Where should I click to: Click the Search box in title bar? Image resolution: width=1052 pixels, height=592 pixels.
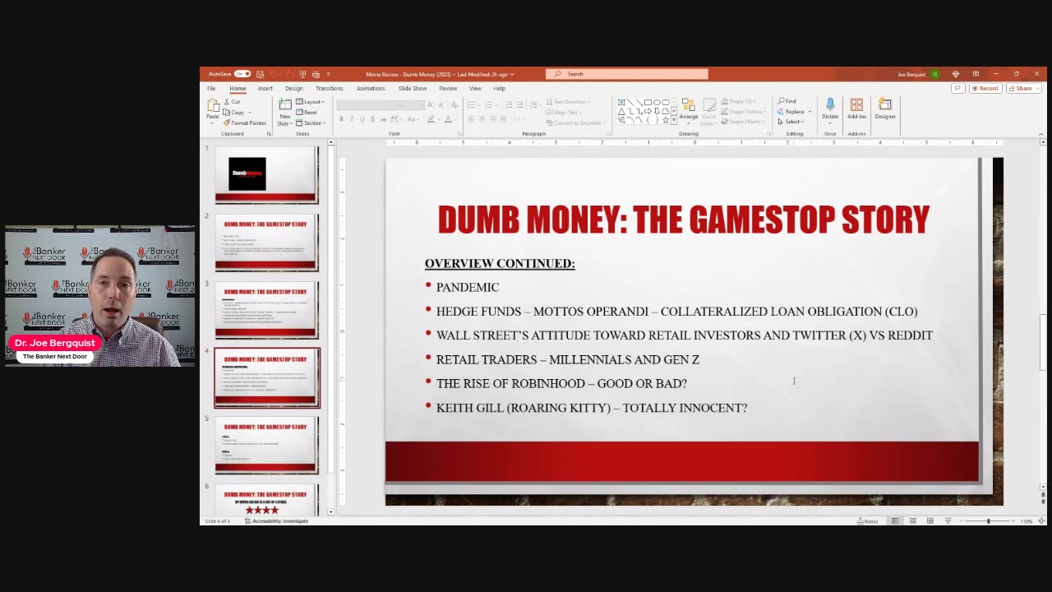click(626, 74)
